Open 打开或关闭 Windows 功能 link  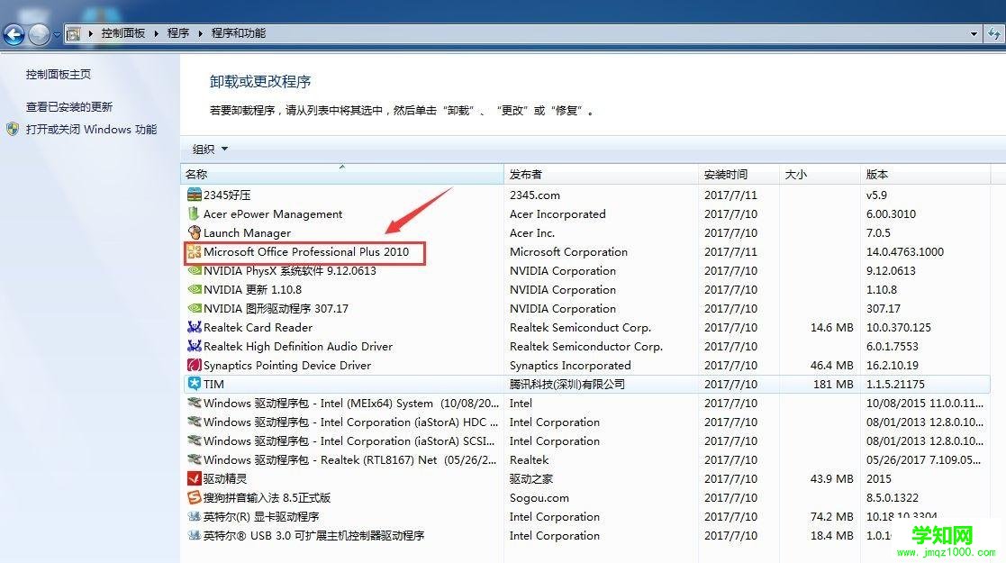click(x=91, y=129)
